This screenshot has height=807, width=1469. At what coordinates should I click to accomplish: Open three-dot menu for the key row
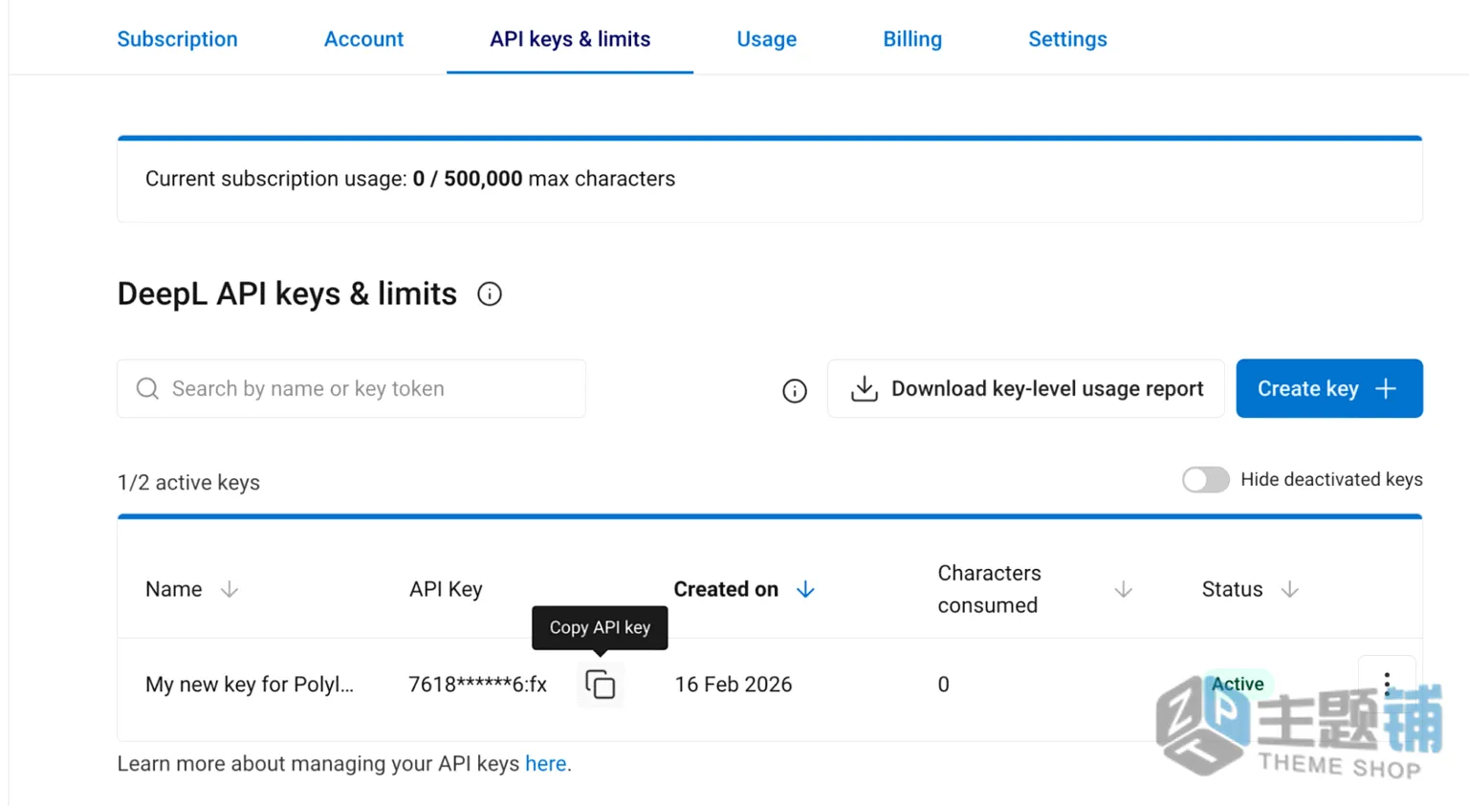point(1387,684)
